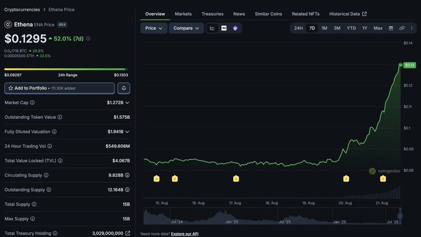
Task: Open Outstanding Token Value info icon
Action: point(60,117)
